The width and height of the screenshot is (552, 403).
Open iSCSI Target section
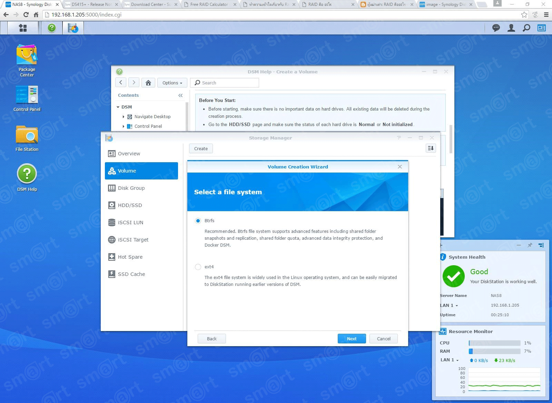(x=141, y=240)
